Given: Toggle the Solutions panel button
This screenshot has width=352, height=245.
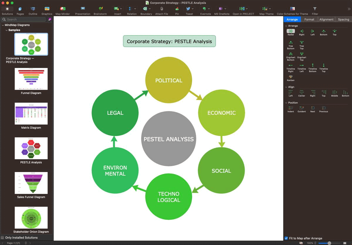Looking at the screenshot, I should pyautogui.click(x=7, y=9).
